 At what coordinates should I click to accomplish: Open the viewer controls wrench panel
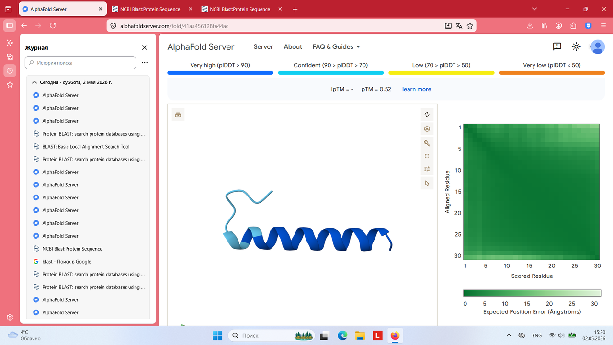pos(427,143)
